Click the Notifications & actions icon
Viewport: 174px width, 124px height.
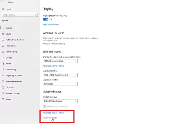click(3, 40)
